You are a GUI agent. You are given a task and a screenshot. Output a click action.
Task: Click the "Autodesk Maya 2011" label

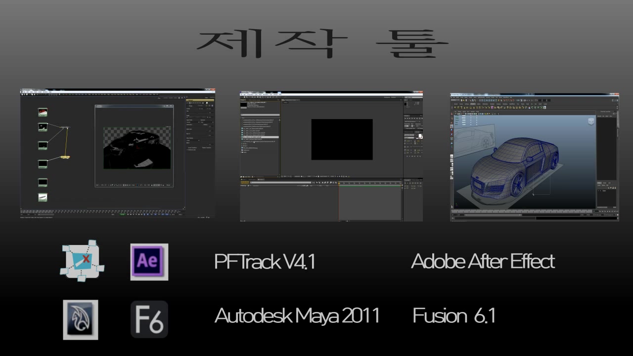pyautogui.click(x=297, y=315)
